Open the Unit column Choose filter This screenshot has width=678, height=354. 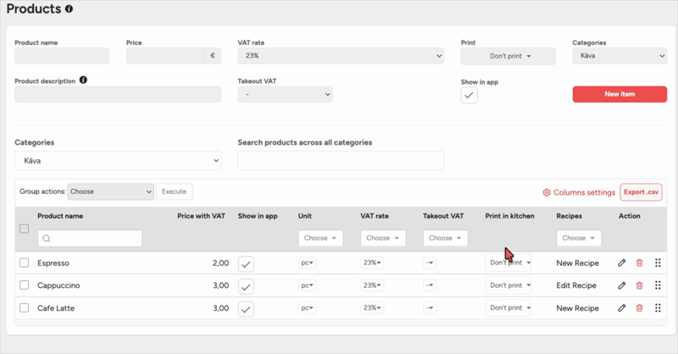(320, 238)
